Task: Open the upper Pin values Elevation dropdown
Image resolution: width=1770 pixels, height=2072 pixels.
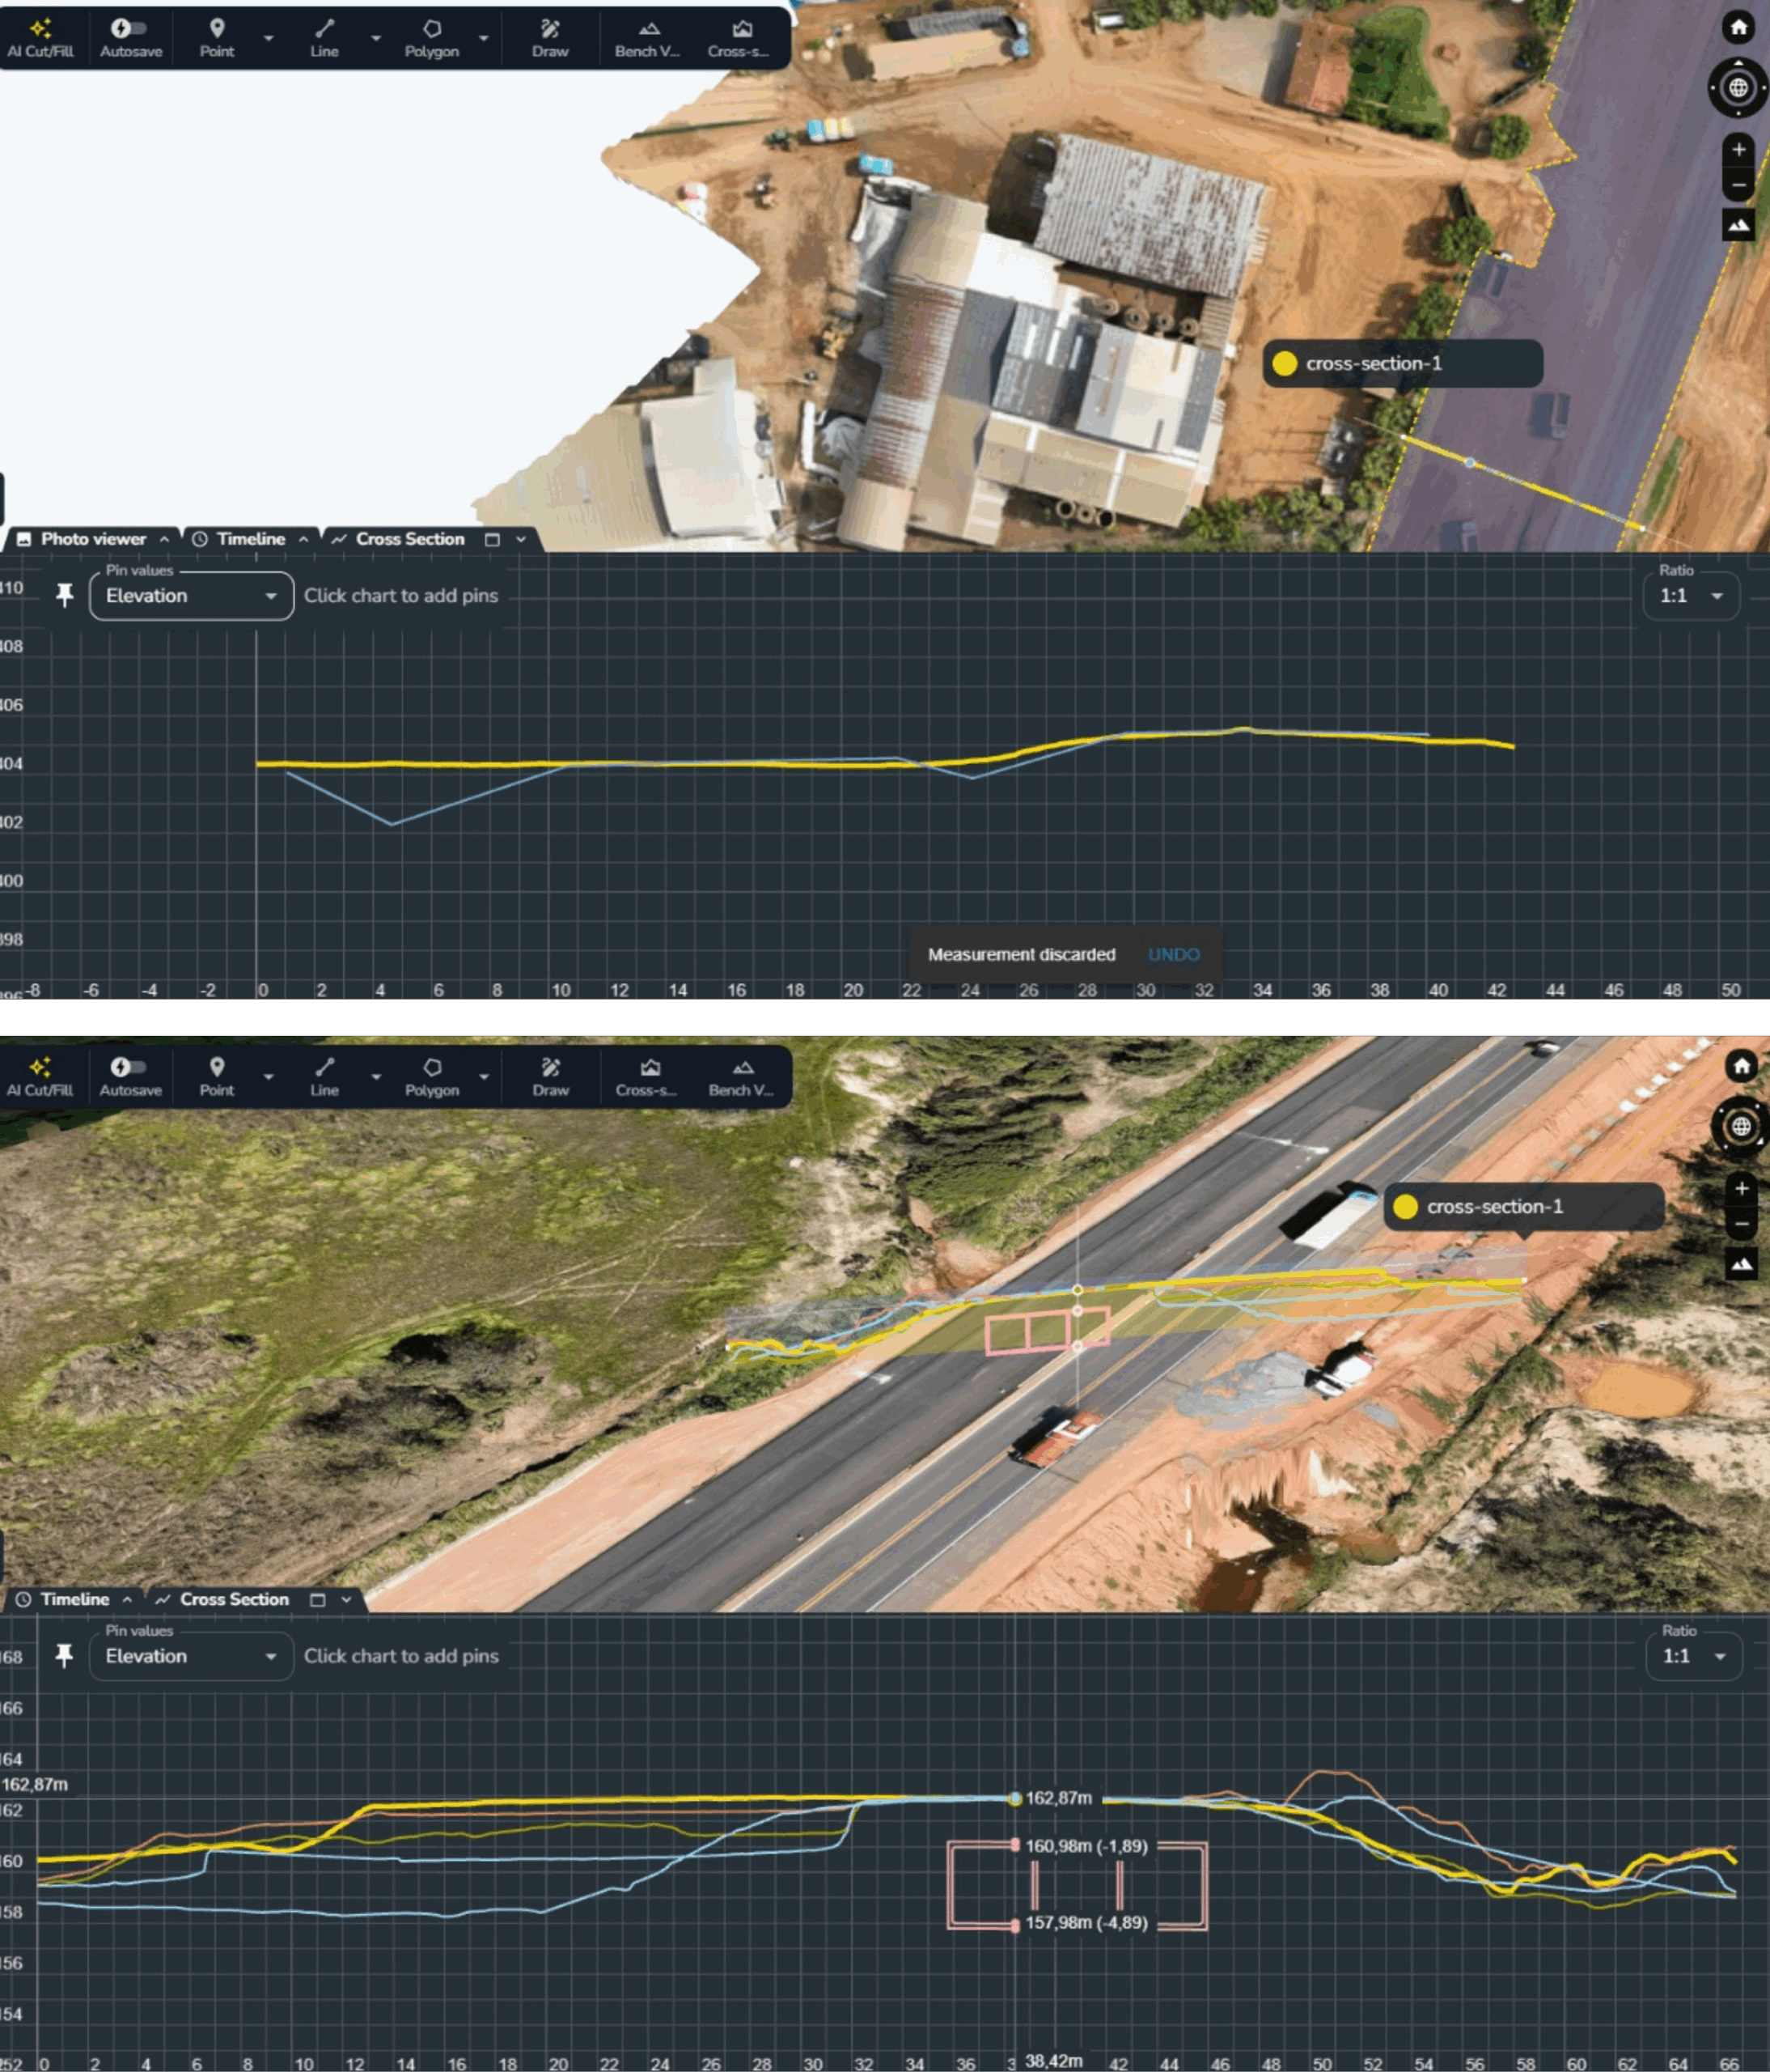Action: pyautogui.click(x=191, y=596)
